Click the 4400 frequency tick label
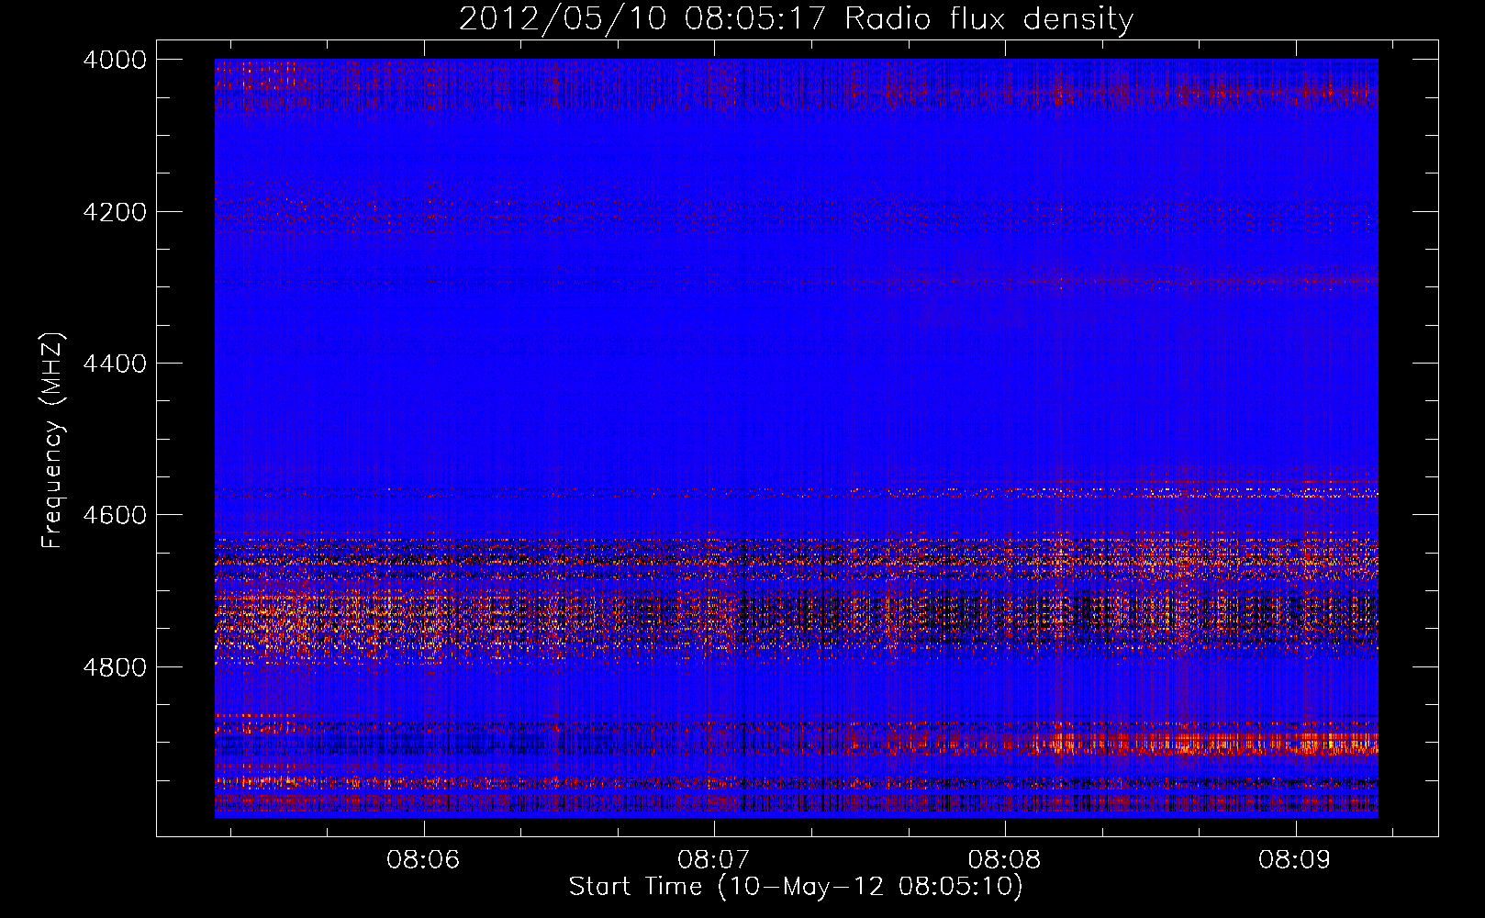This screenshot has height=918, width=1485. point(115,364)
